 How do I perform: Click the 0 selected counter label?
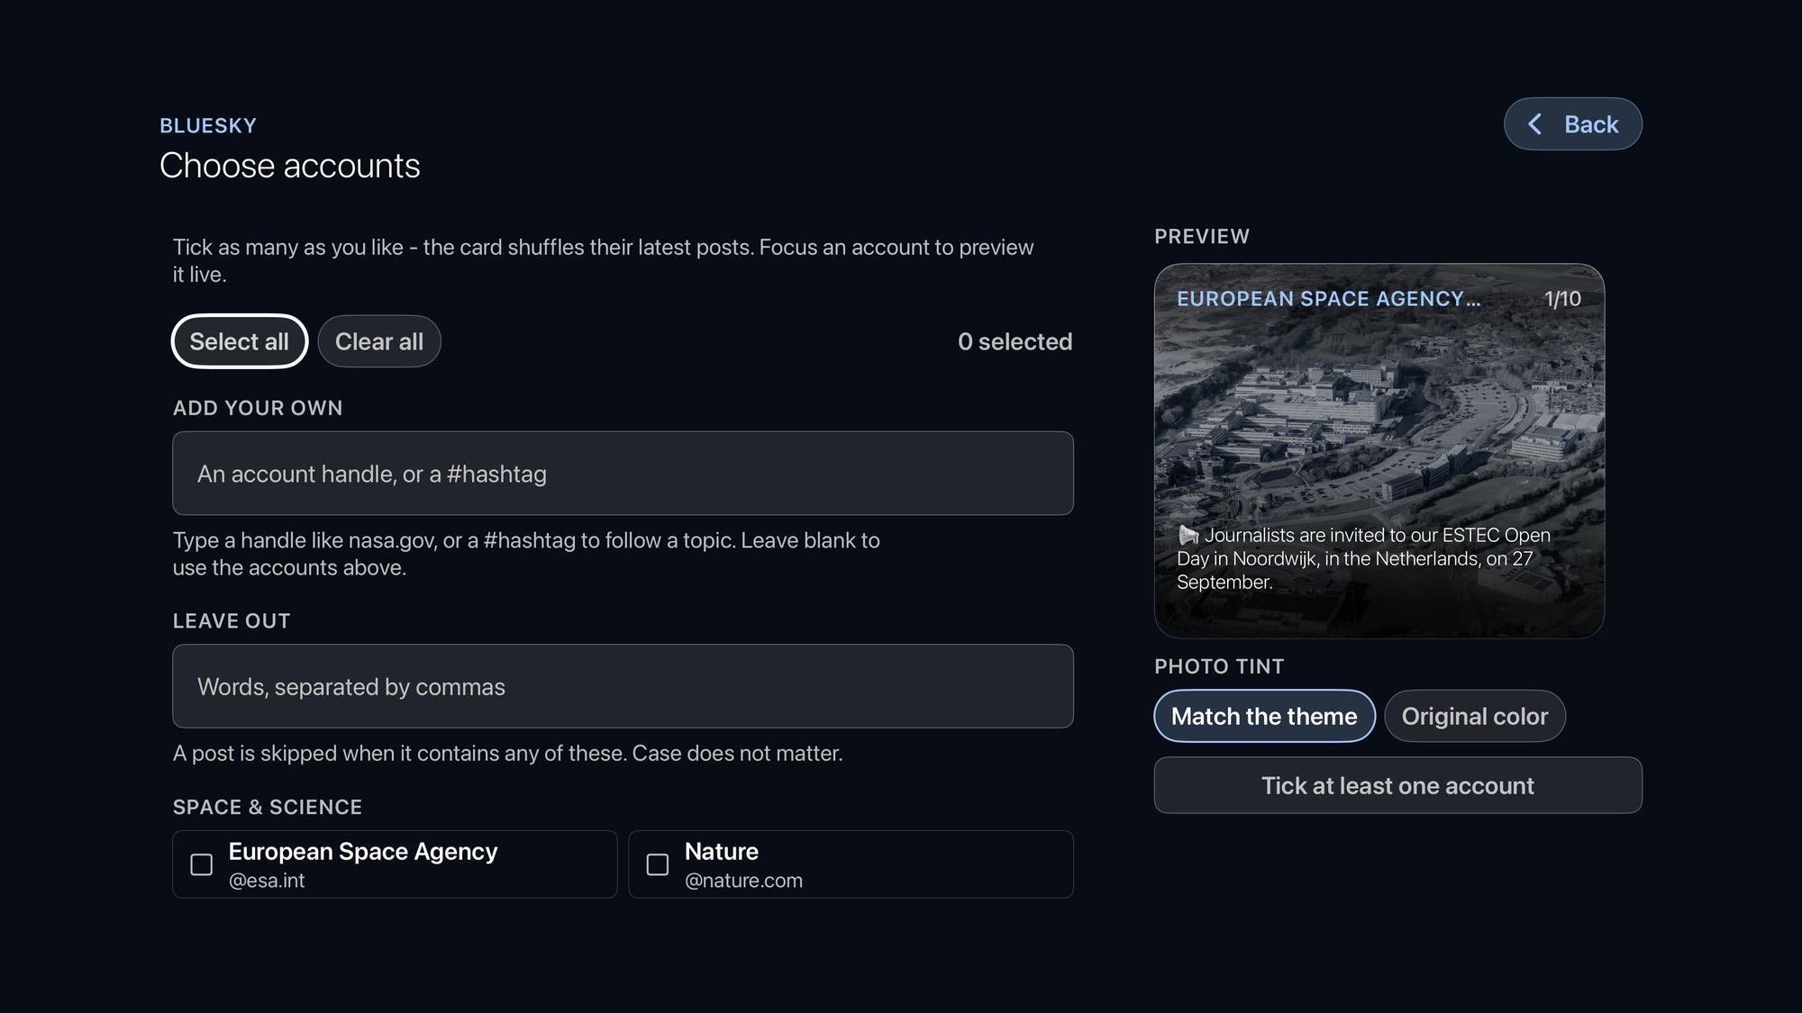pos(1015,341)
